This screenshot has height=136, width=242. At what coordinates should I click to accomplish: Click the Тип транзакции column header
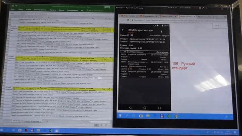coord(138,52)
